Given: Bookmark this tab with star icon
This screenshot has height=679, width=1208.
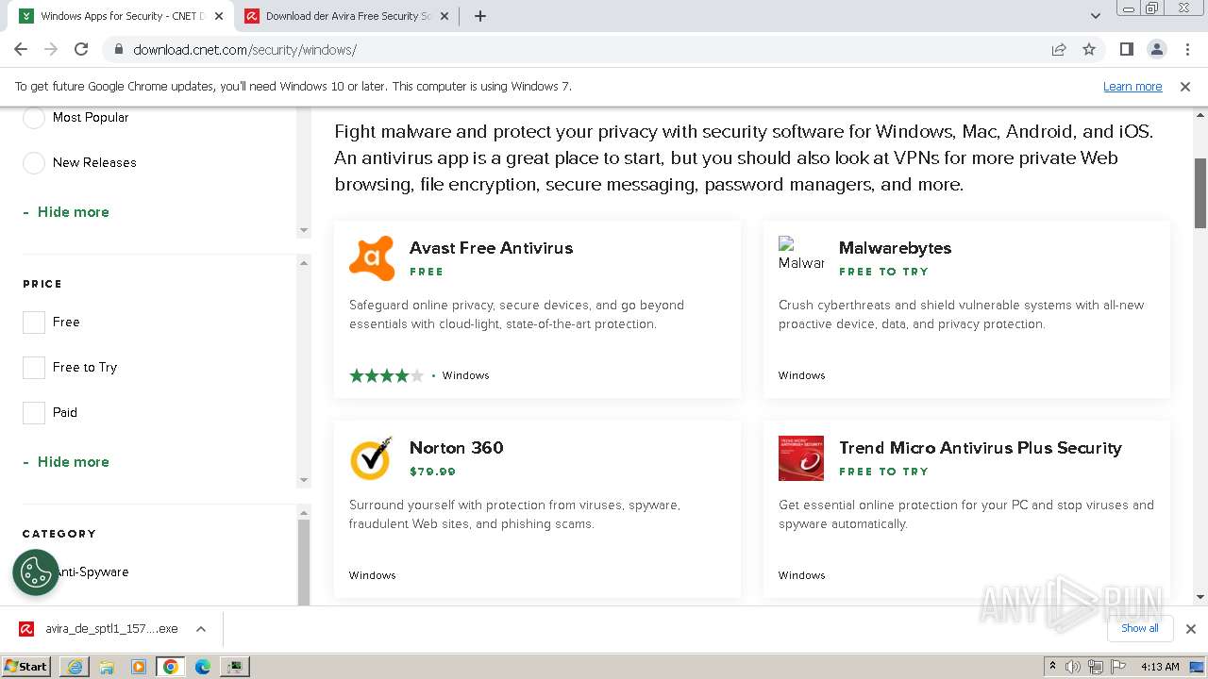Looking at the screenshot, I should (1089, 49).
